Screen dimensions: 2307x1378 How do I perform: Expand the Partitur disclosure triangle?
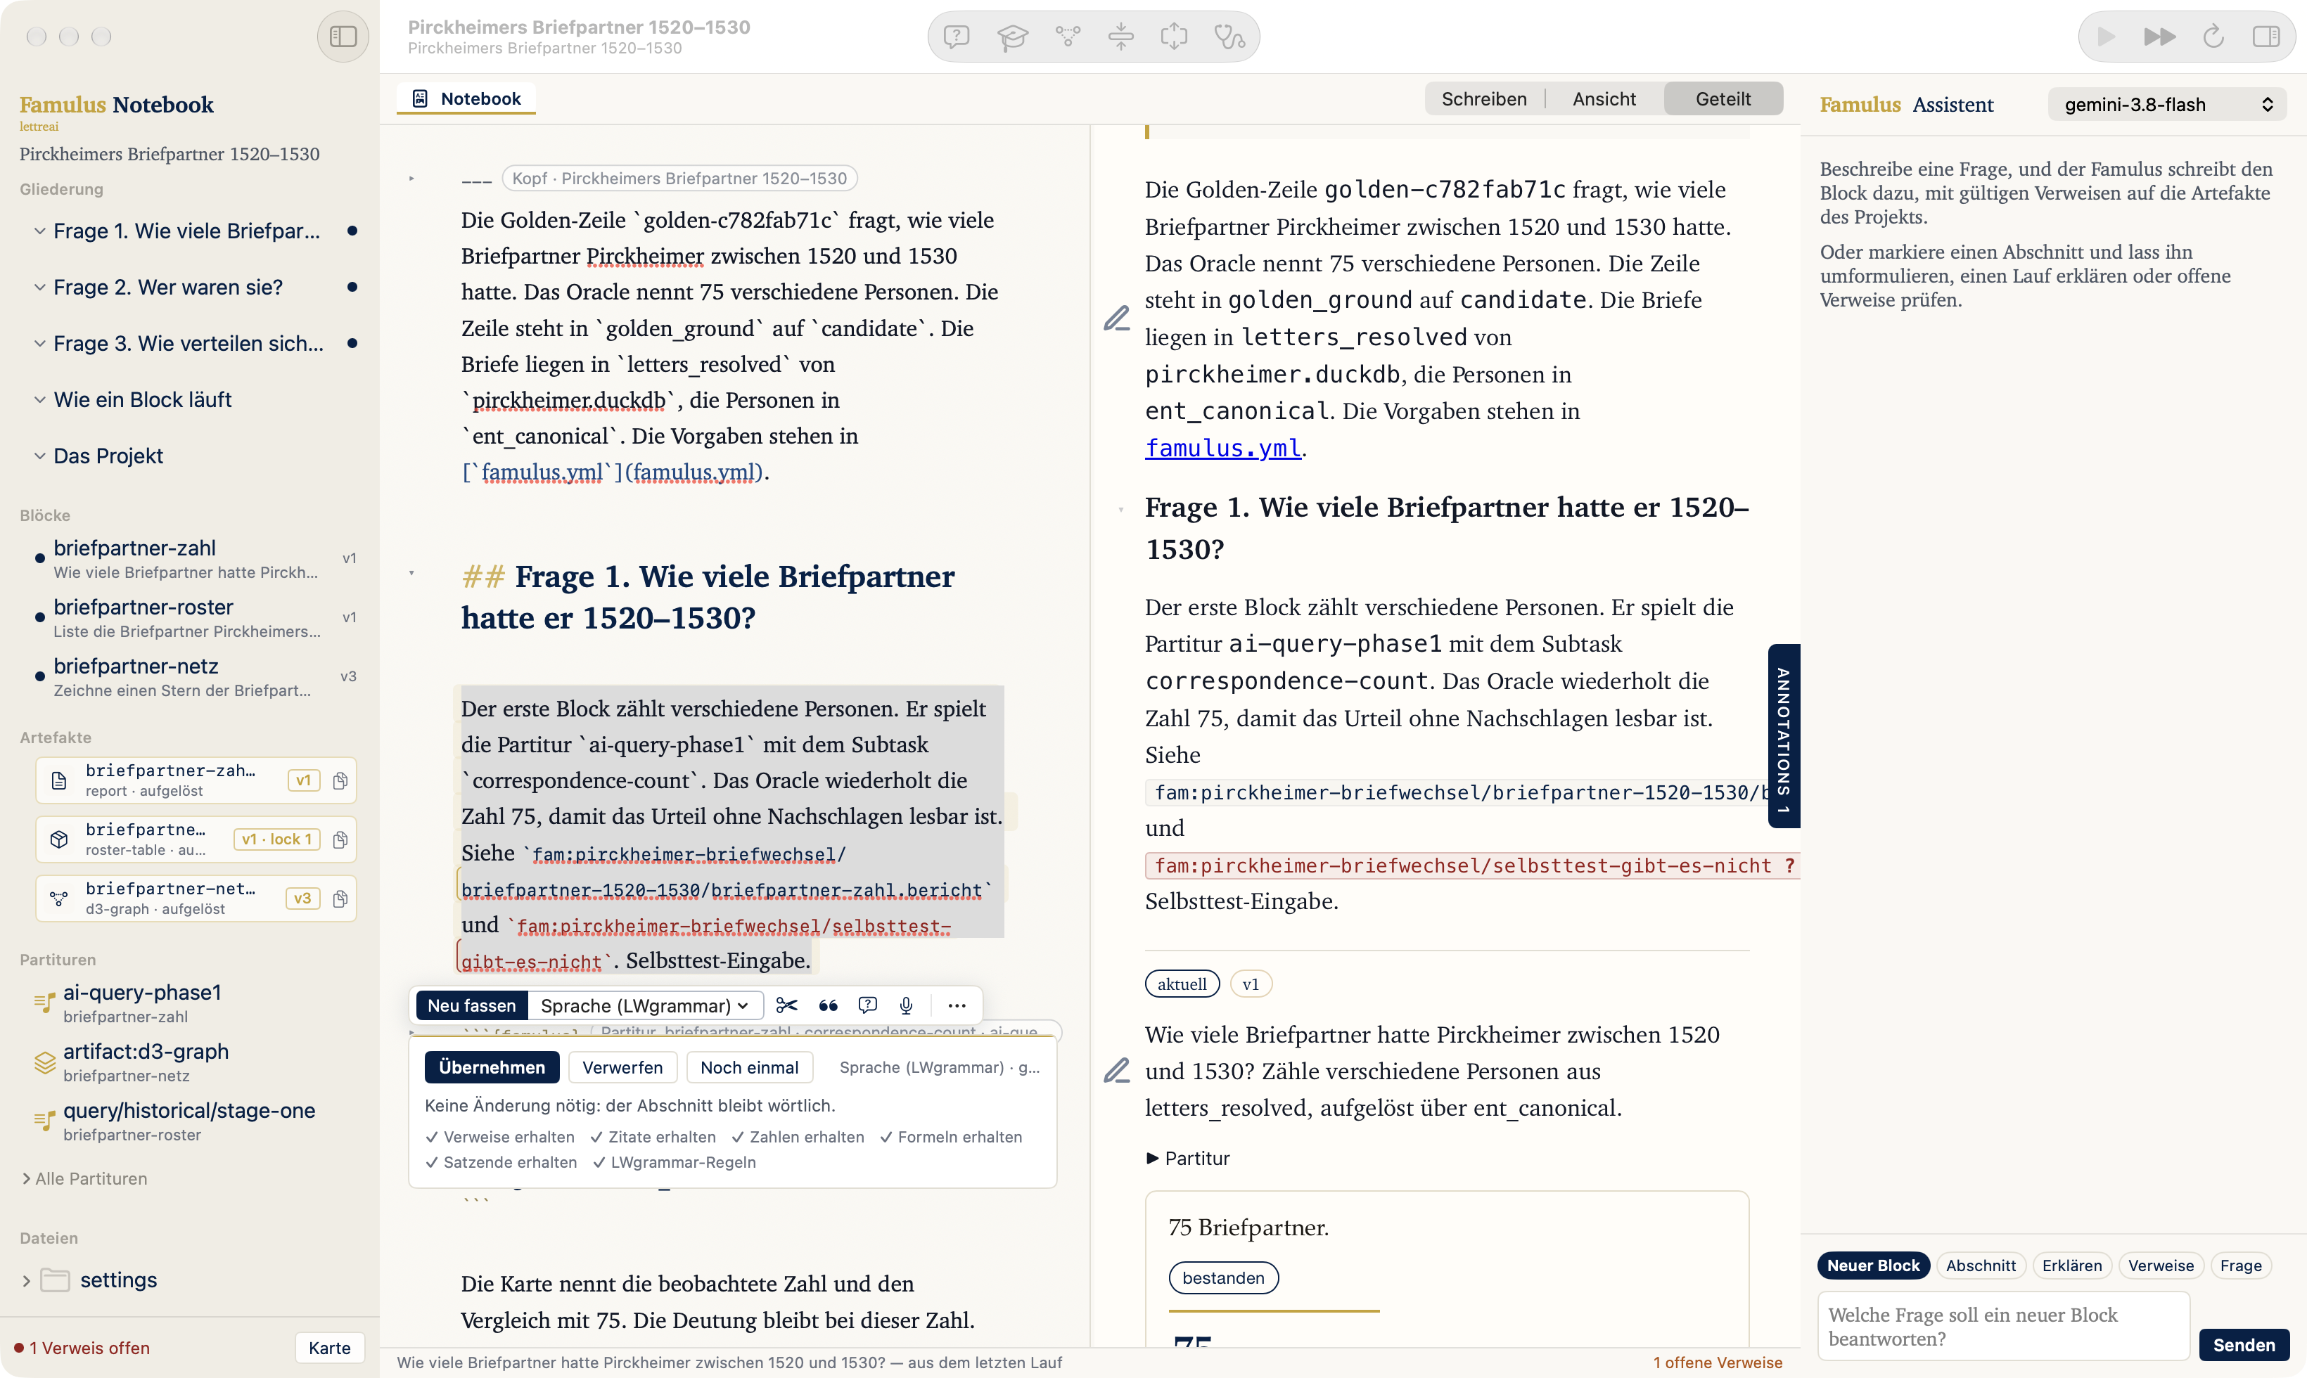(x=1151, y=1158)
